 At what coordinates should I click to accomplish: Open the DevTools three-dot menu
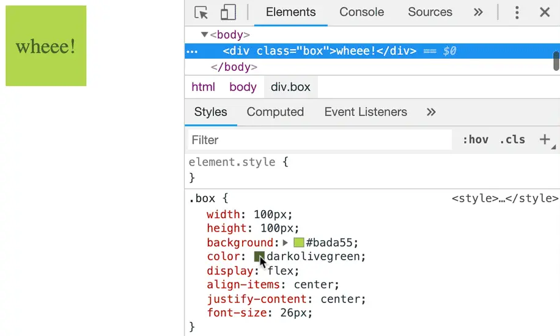click(517, 12)
